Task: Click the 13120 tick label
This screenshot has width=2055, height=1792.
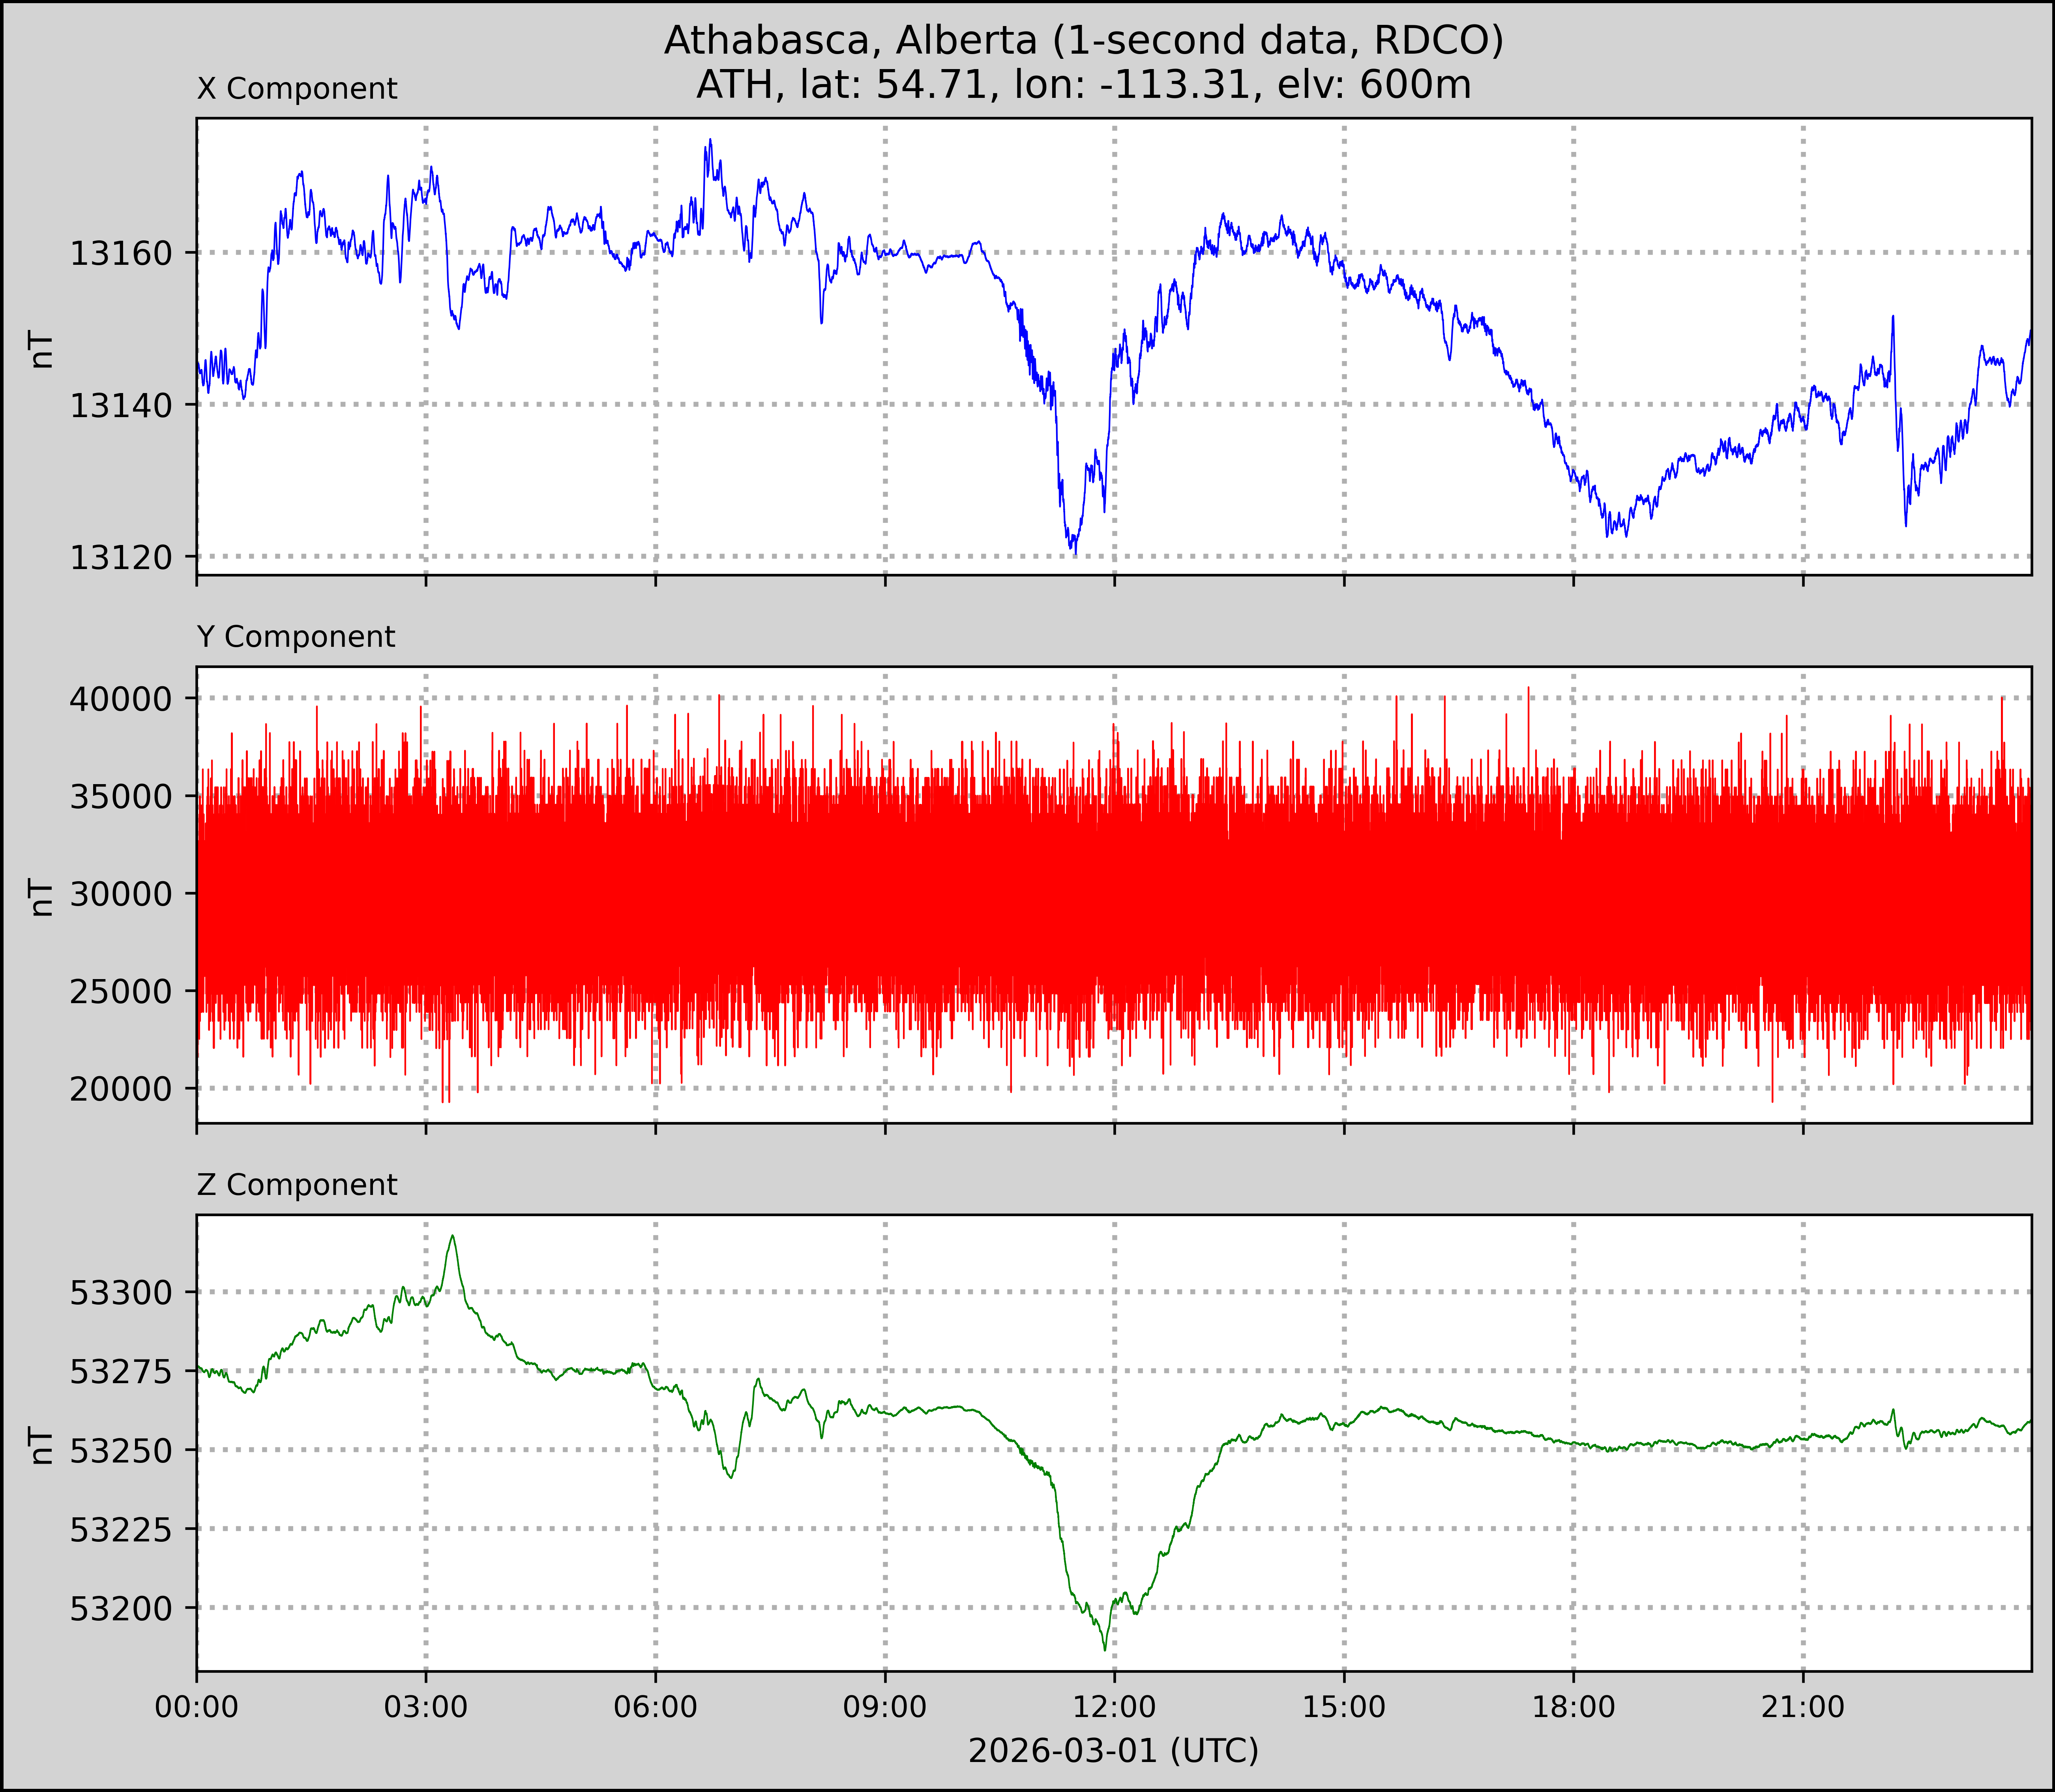Action: point(121,557)
